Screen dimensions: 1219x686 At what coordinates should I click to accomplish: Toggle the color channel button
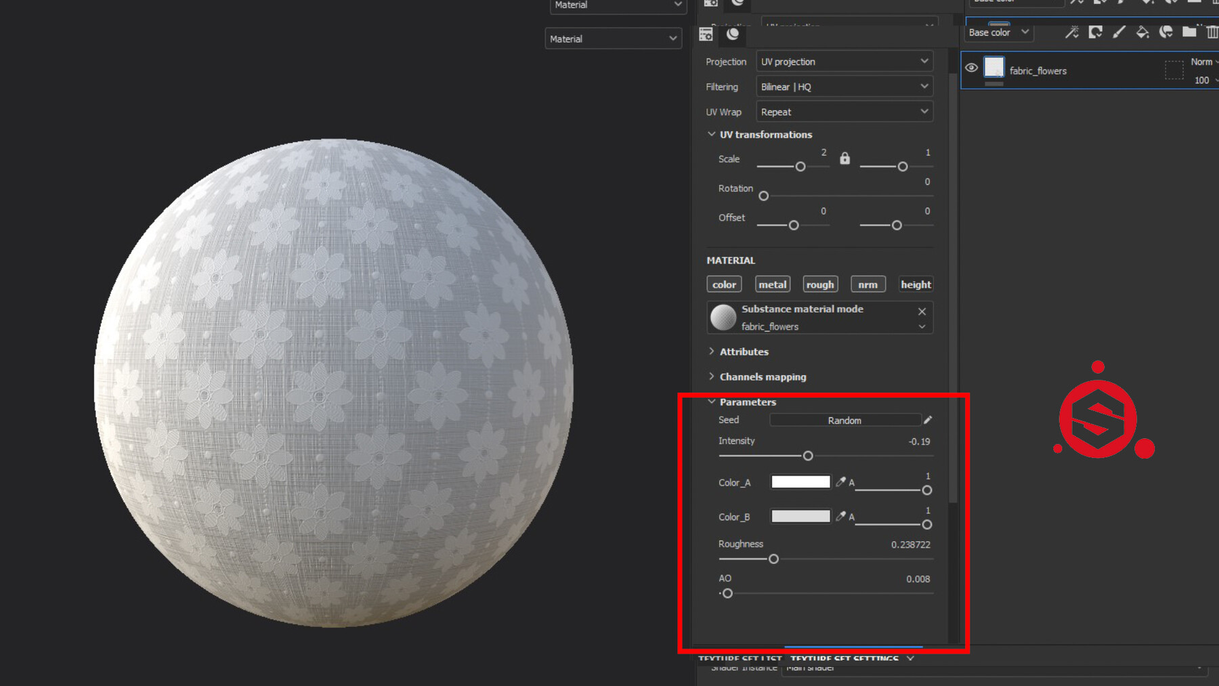(724, 284)
